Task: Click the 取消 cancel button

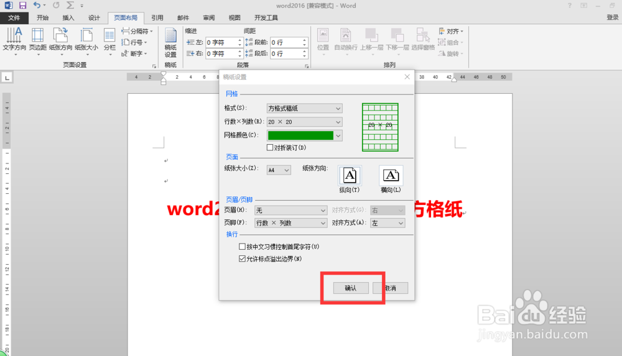Action: (x=391, y=288)
